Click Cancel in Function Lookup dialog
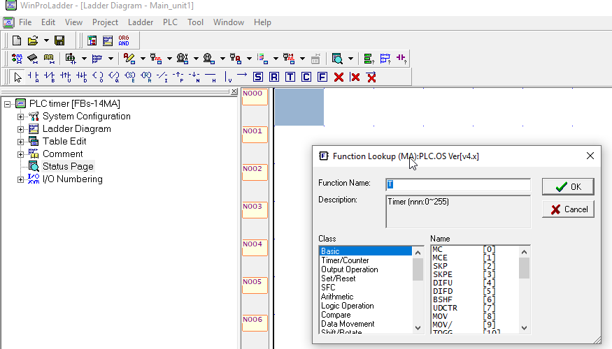This screenshot has width=612, height=349. 568,209
